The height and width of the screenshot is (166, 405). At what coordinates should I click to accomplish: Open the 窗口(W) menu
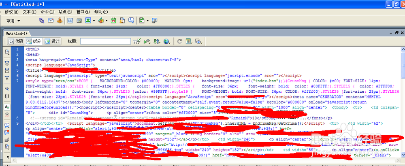[x=83, y=12]
